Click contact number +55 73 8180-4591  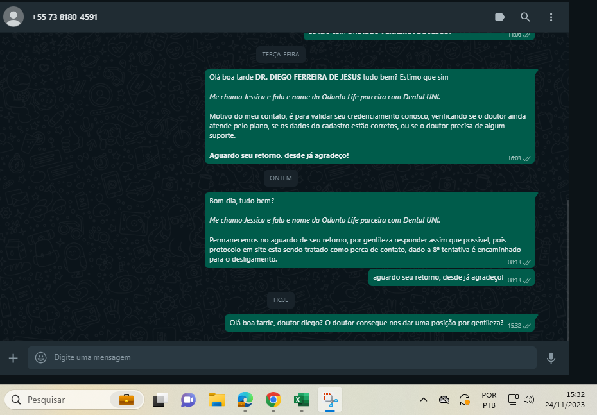[x=64, y=17]
